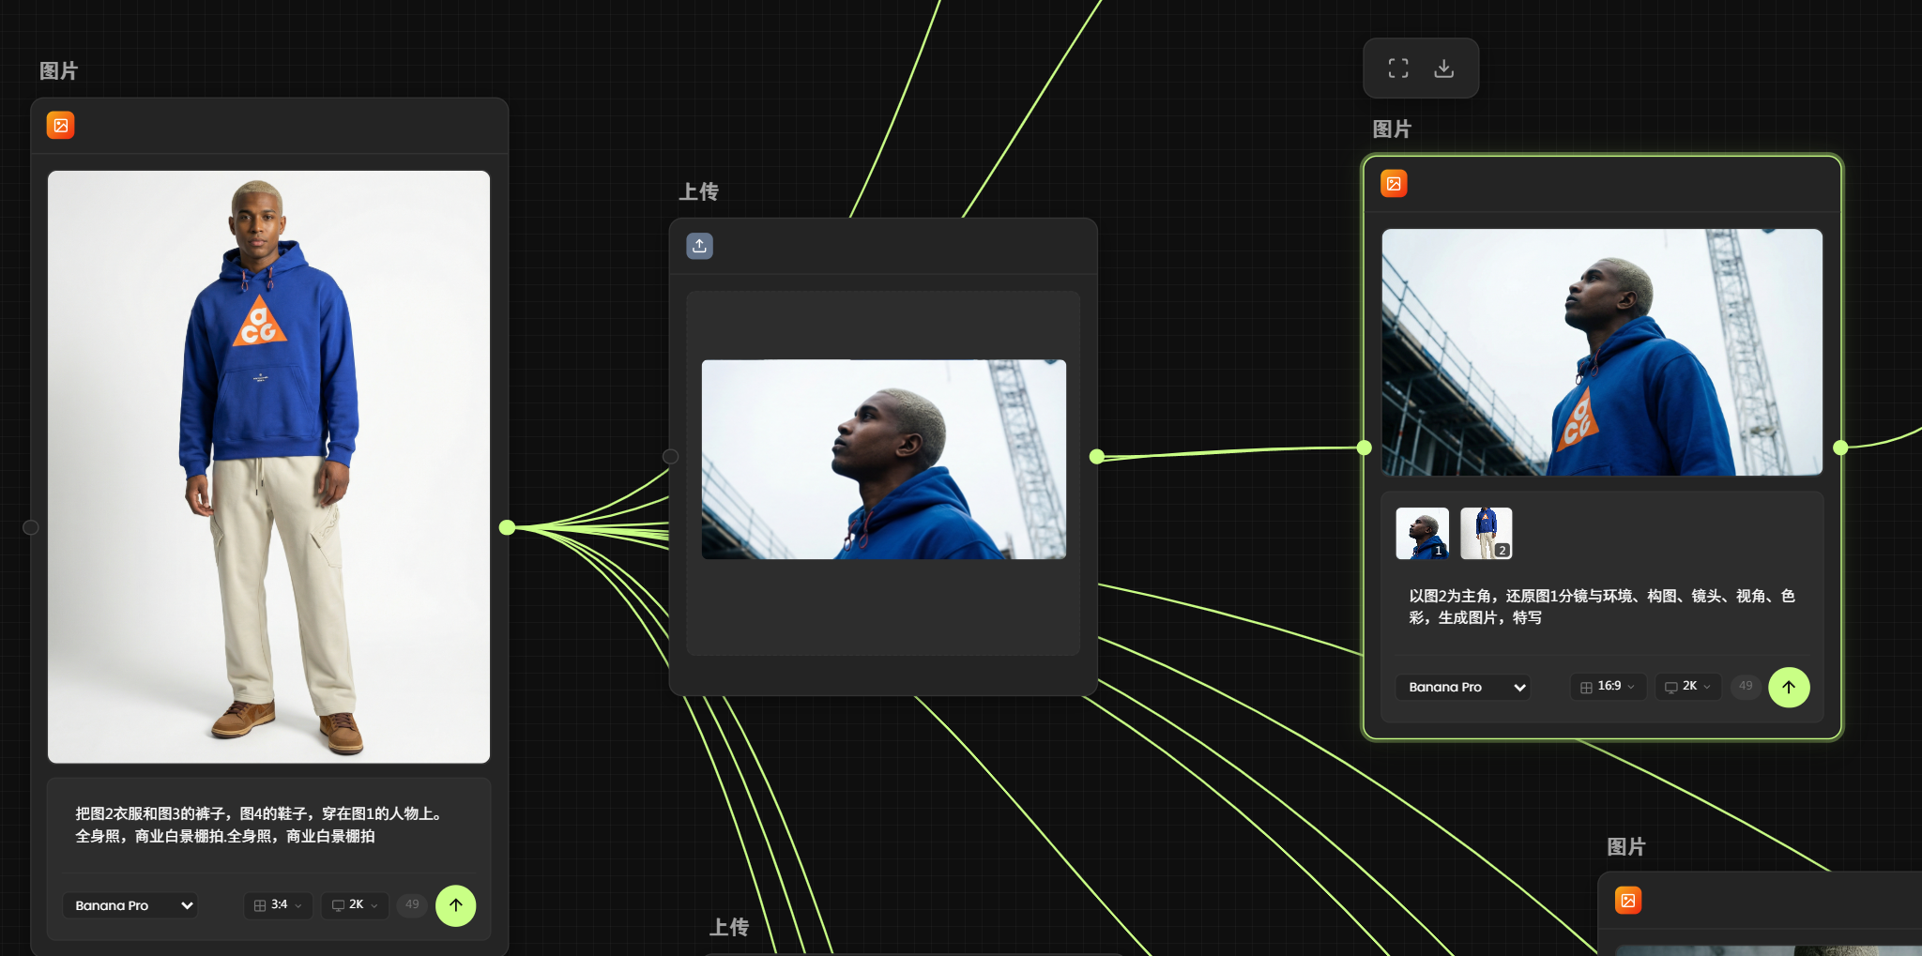Click the orange image icon on selected node
This screenshot has height=956, width=1922.
[x=1394, y=184]
